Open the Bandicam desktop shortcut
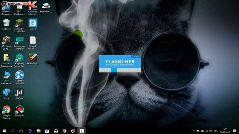 point(19,111)
